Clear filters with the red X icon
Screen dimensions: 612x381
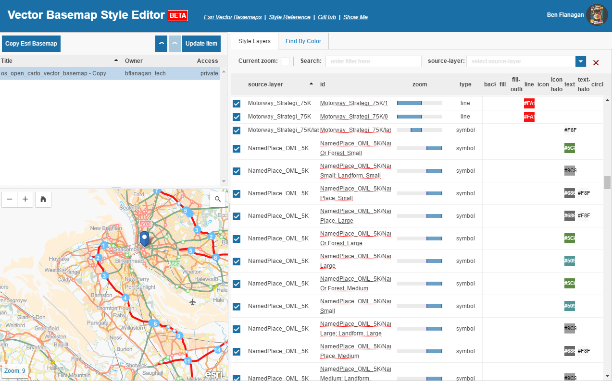pos(596,62)
